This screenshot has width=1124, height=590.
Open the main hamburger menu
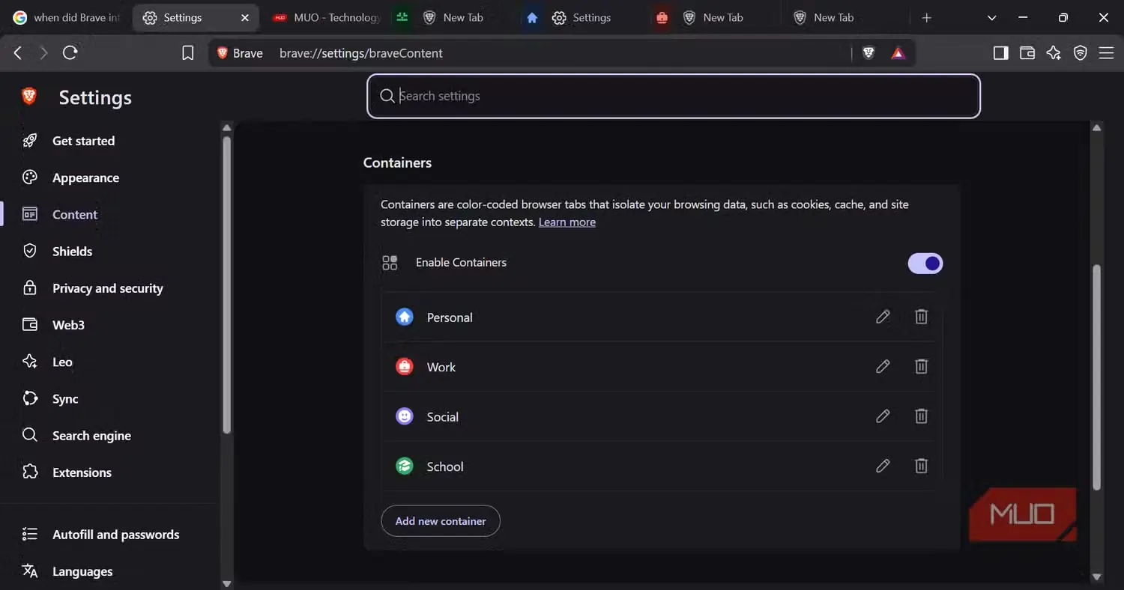(x=1106, y=52)
